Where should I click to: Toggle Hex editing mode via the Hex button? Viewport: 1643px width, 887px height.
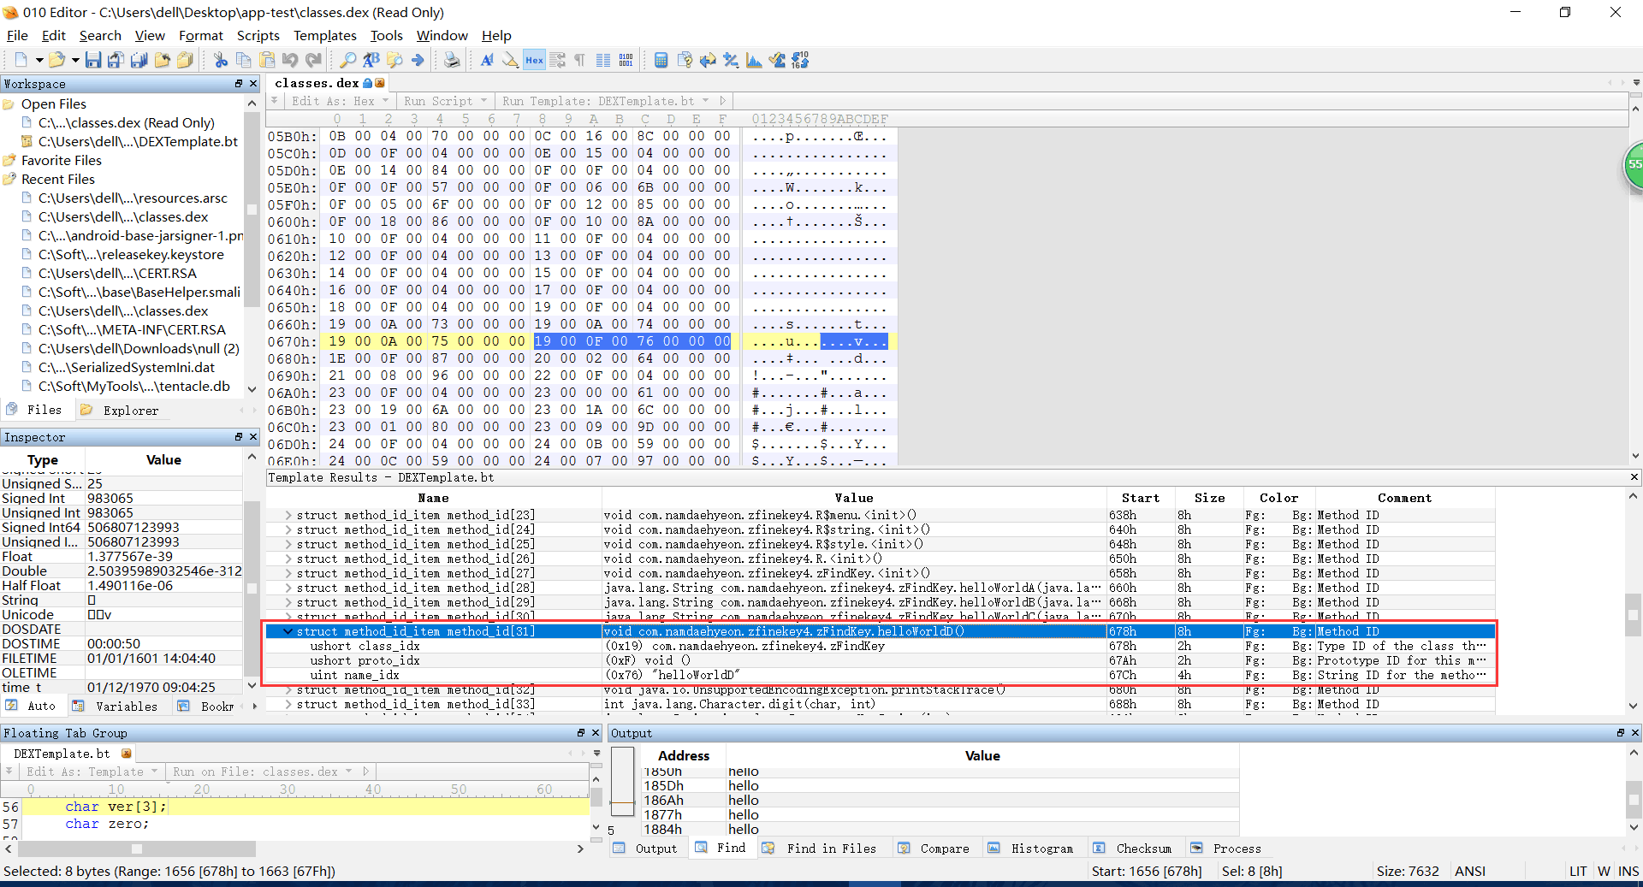click(x=534, y=60)
